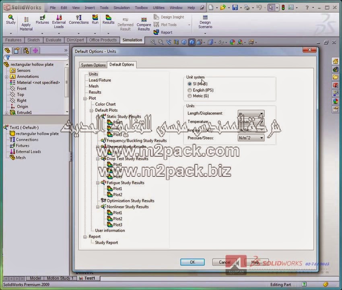Viewport: 342px width, 290px height.
Task: Switch to Motion Study 1 tab
Action: point(60,278)
